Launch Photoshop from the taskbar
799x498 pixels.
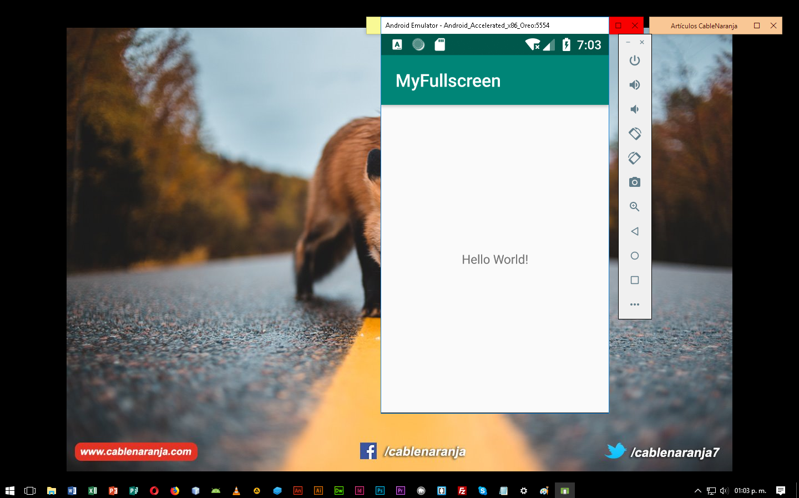click(x=380, y=490)
